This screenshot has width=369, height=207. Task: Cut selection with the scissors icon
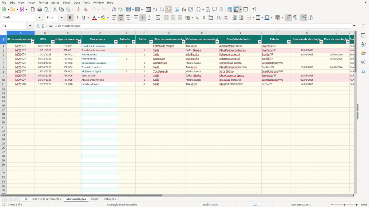click(55, 10)
